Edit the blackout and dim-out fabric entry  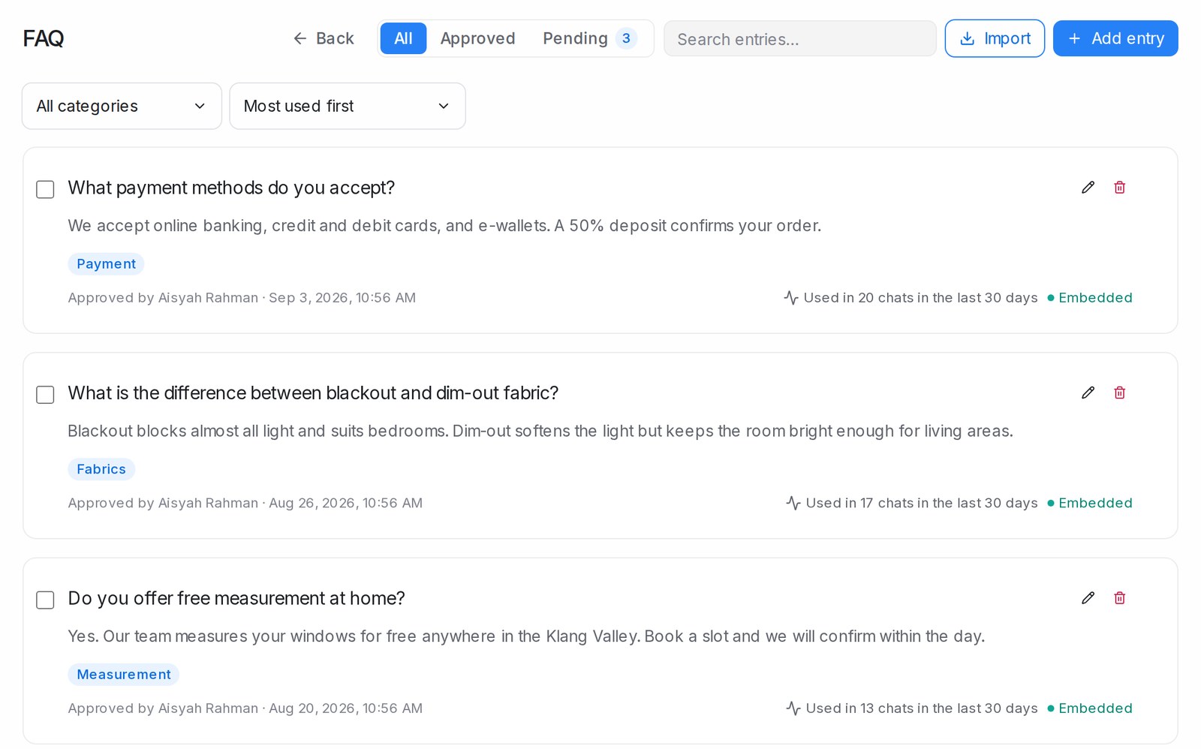click(1088, 393)
